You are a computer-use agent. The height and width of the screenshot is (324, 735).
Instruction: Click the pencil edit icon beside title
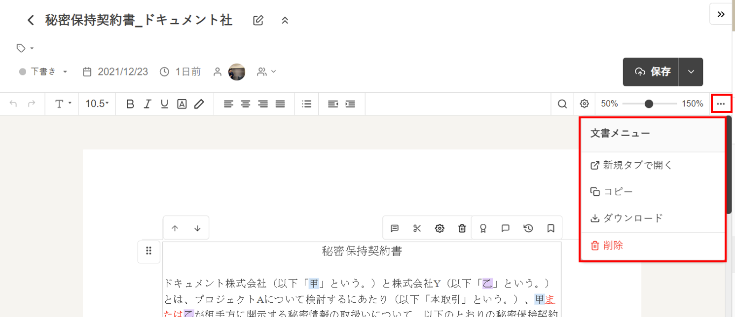point(258,20)
